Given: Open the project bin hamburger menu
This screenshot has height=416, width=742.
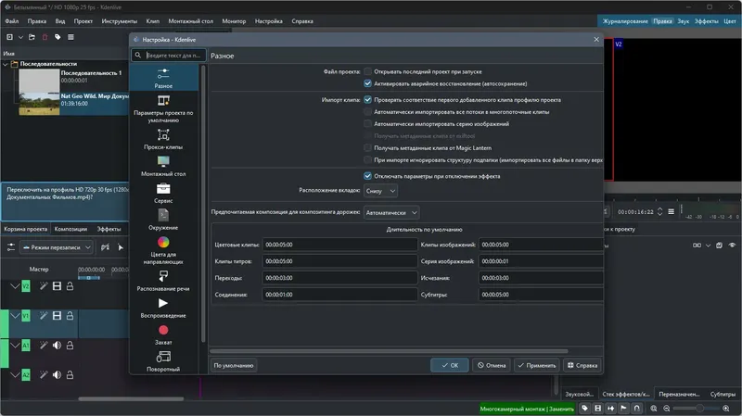Looking at the screenshot, I should pyautogui.click(x=70, y=37).
